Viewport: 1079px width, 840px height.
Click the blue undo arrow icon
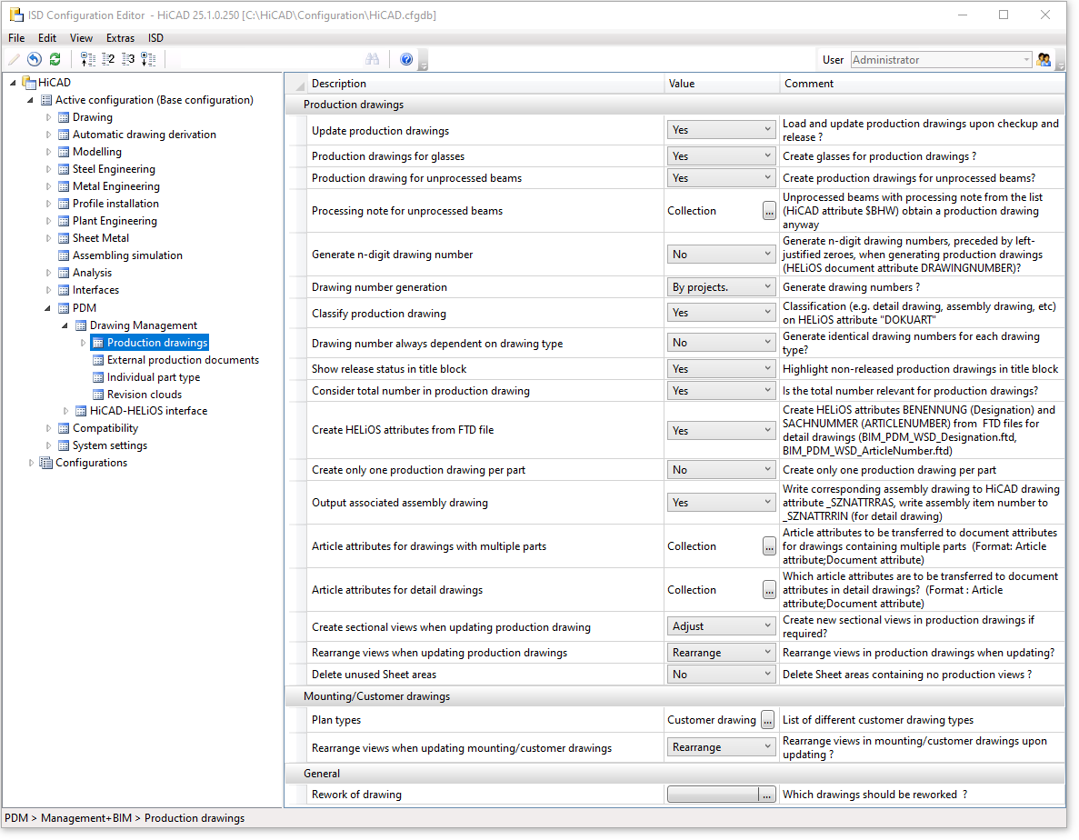(34, 59)
